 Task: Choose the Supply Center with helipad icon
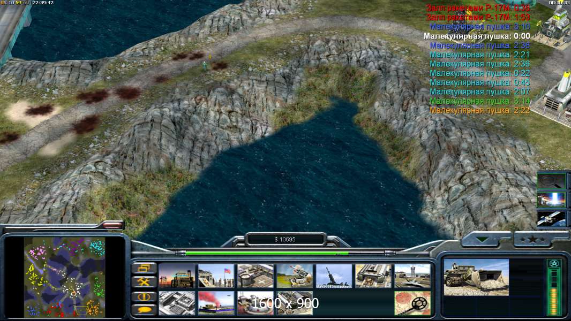[256, 276]
